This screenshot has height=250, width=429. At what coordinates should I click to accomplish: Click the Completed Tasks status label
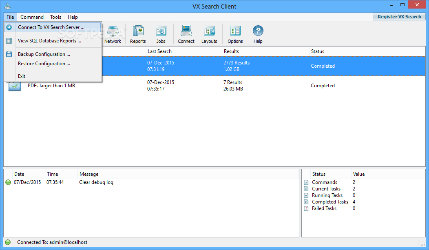pyautogui.click(x=330, y=202)
